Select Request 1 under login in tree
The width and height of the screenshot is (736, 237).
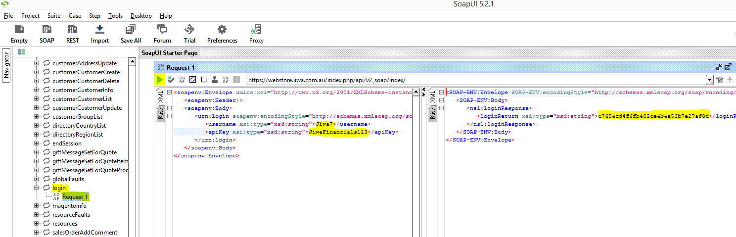pyautogui.click(x=75, y=197)
